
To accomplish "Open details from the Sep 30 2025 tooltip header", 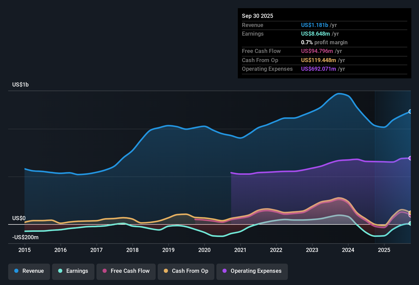I will click(x=257, y=16).
